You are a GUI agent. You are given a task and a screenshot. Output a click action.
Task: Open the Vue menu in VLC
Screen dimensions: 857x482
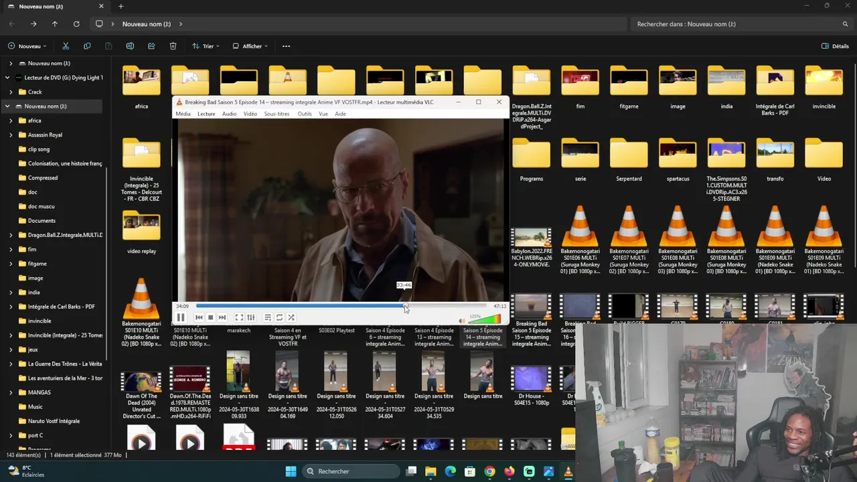(x=323, y=114)
